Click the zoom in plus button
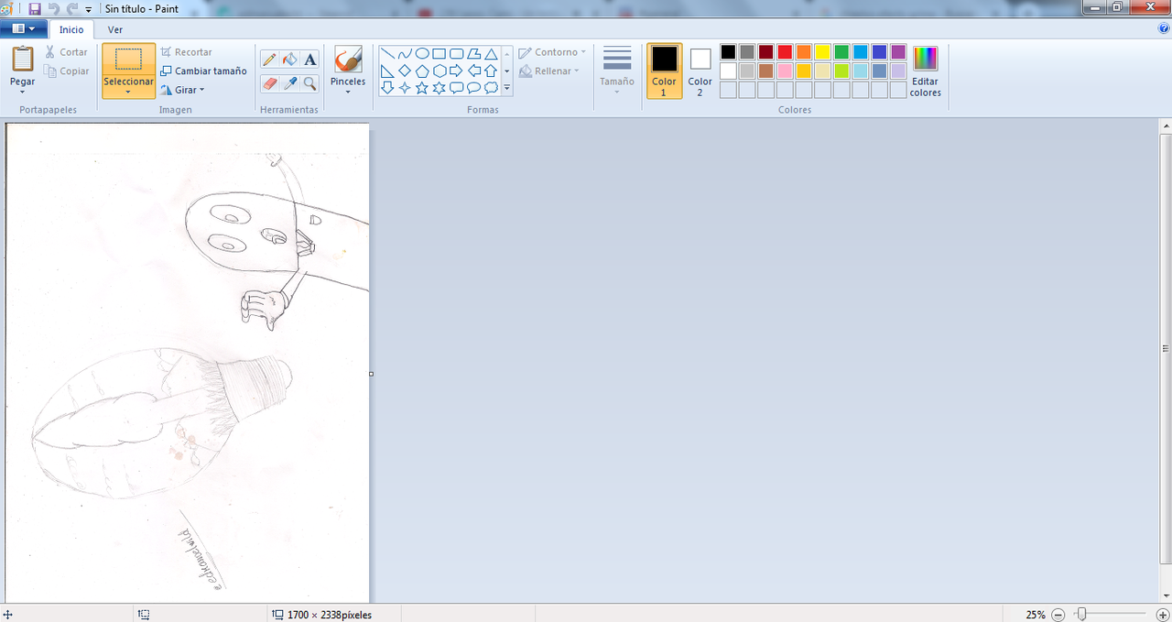This screenshot has height=622, width=1172. (x=1163, y=615)
